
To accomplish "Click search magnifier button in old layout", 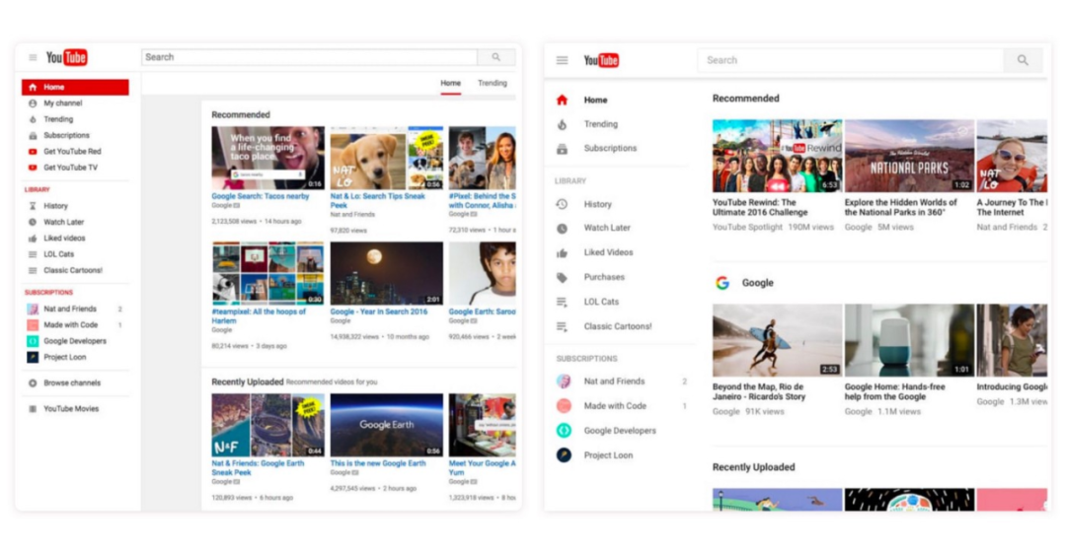I will pos(496,57).
